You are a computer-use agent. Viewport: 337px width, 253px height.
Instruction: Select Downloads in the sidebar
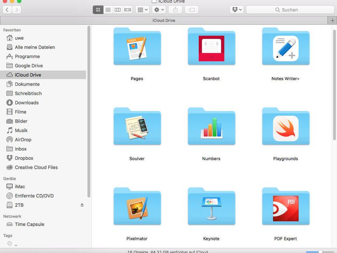27,102
